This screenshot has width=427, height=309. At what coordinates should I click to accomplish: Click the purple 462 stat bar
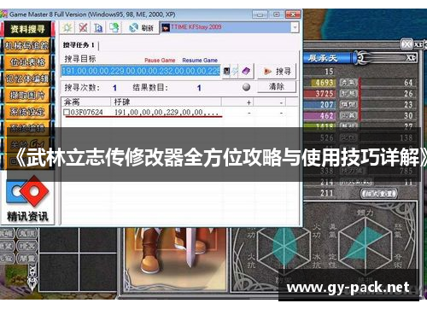[x=320, y=115]
